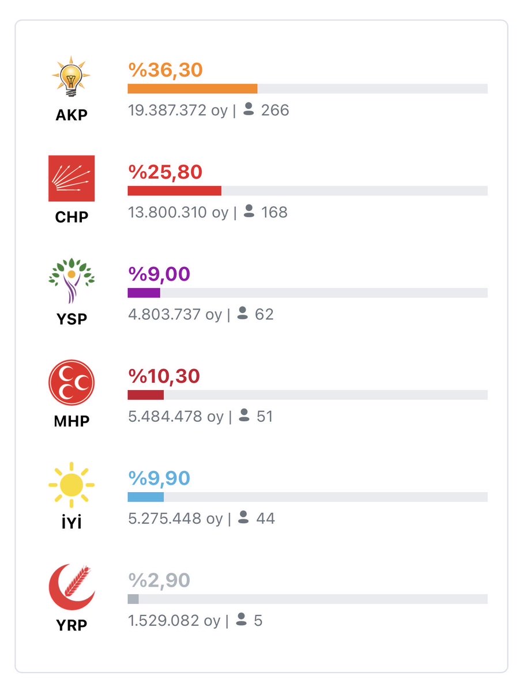The image size is (523, 691).
Task: Select the İYİ sun logo
Action: tap(72, 485)
